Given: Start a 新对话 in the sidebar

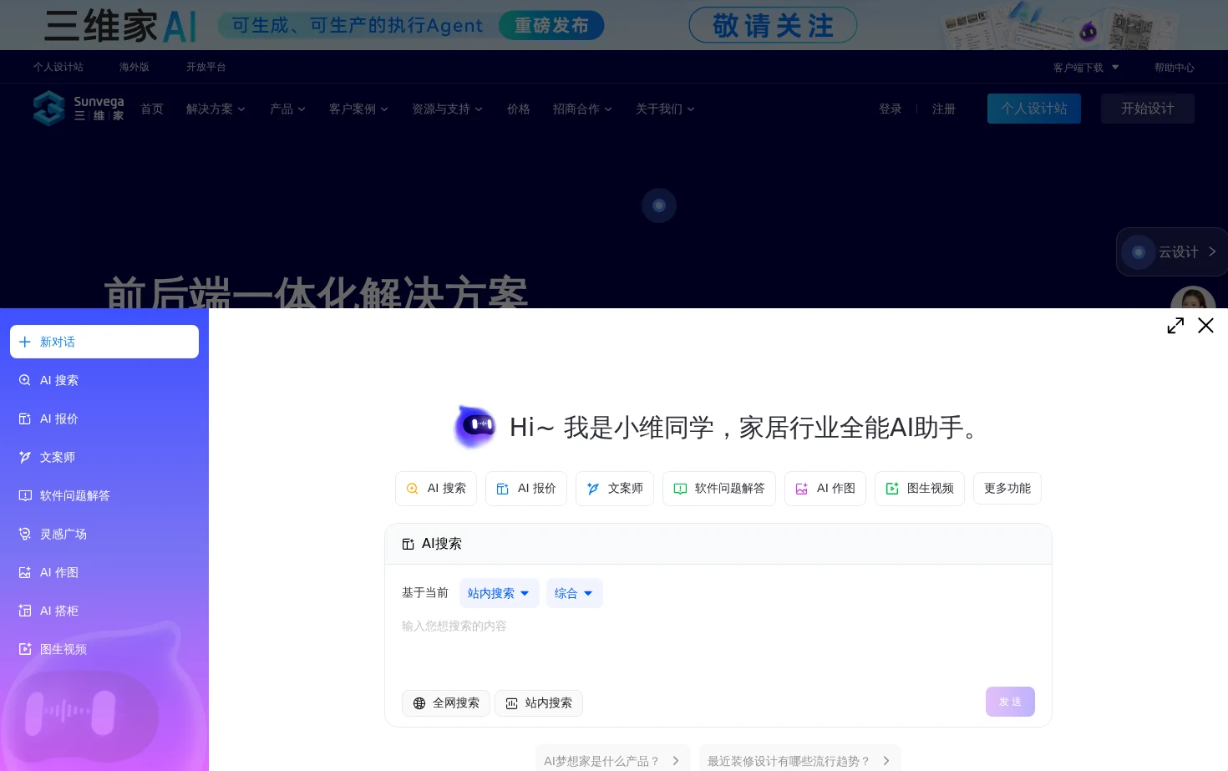Looking at the screenshot, I should pyautogui.click(x=104, y=342).
